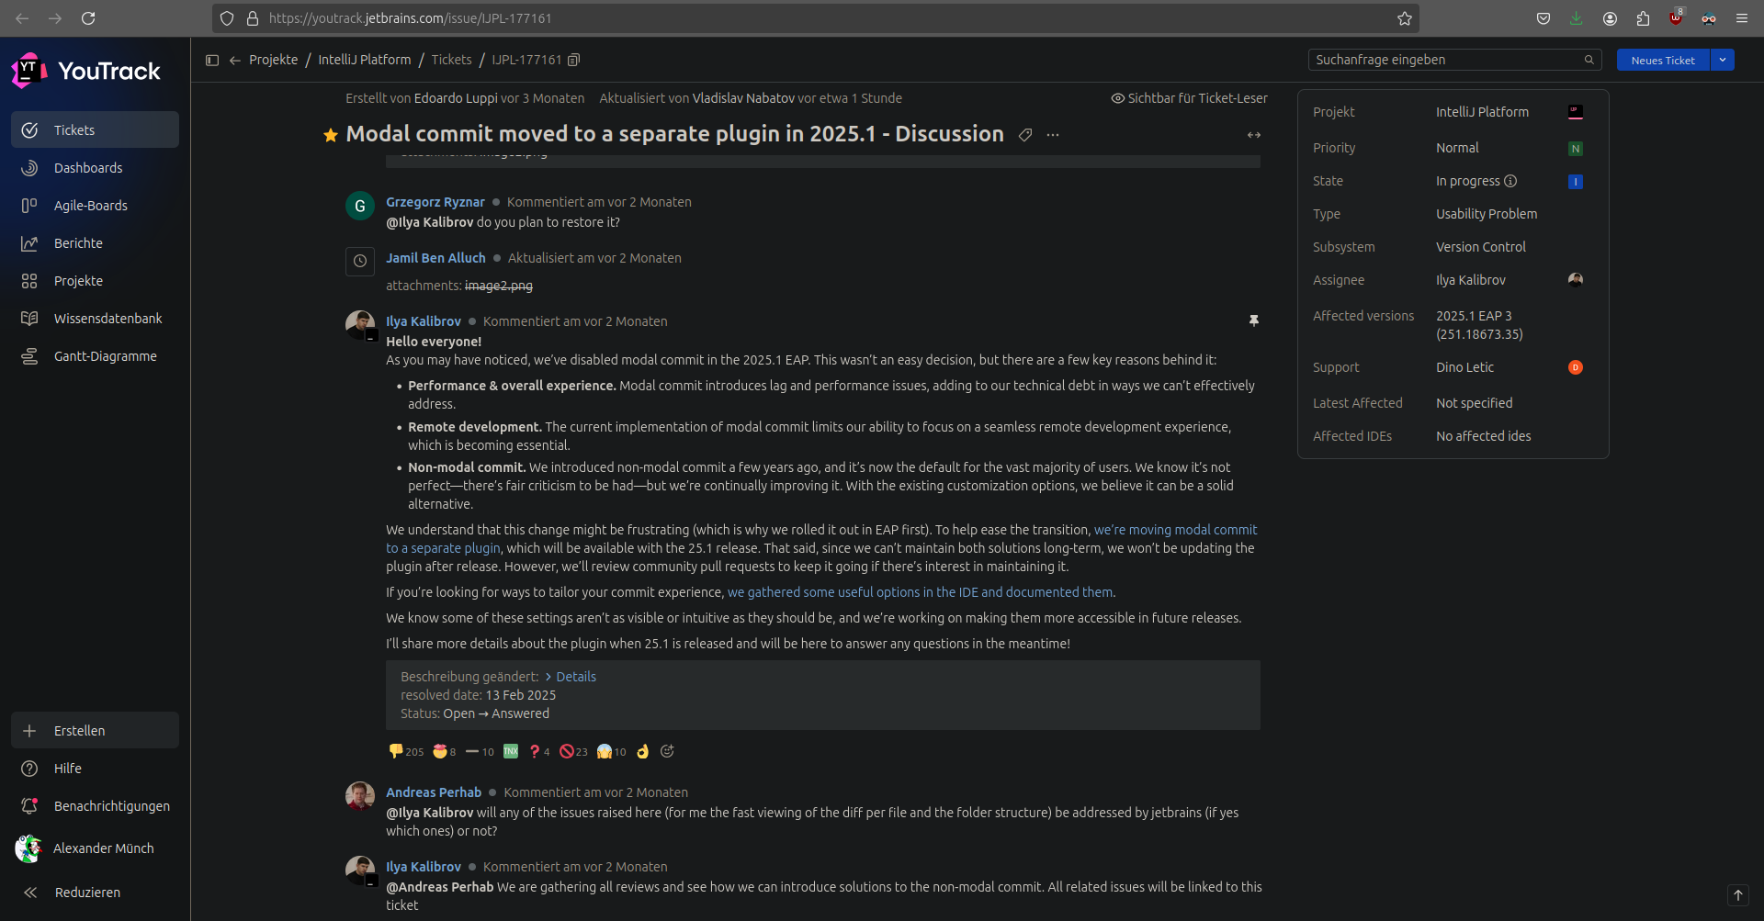Click the scream-face reaction with 10
The image size is (1764, 921).
(x=612, y=751)
